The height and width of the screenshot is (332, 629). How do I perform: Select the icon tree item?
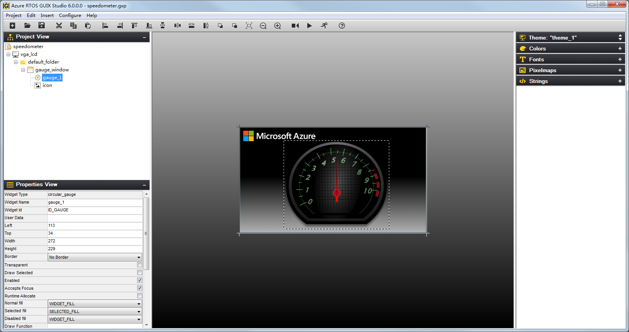point(47,85)
